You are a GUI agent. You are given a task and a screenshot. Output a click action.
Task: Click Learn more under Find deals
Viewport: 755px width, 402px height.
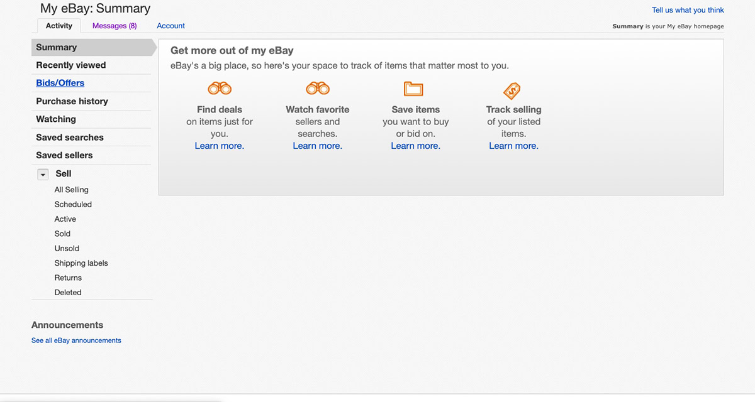coord(220,146)
